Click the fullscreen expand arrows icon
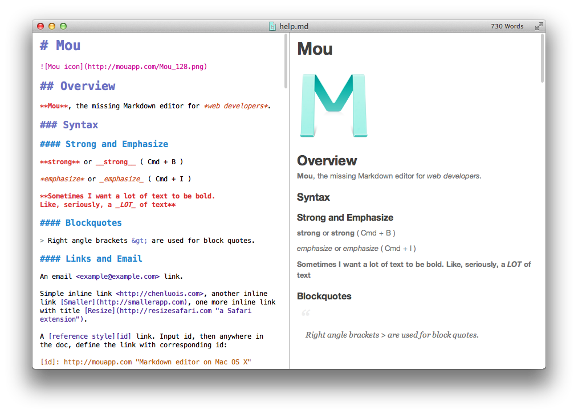This screenshot has width=578, height=414. [x=539, y=26]
